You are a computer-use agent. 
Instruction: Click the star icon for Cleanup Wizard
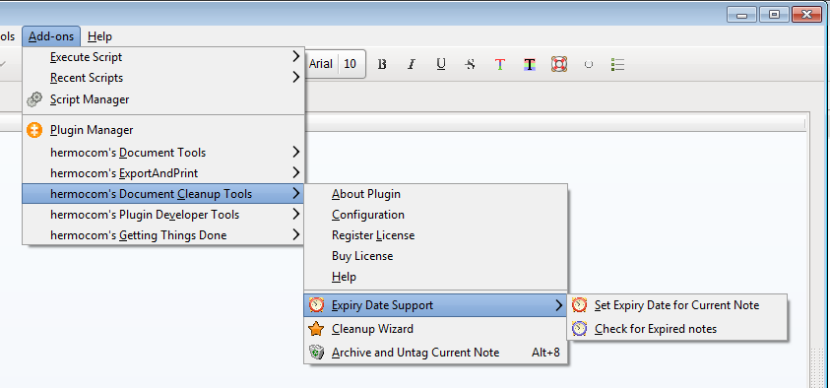point(317,329)
